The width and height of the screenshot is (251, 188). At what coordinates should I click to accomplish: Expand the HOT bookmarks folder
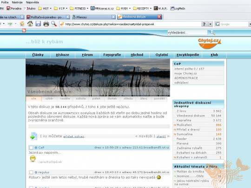45,8
